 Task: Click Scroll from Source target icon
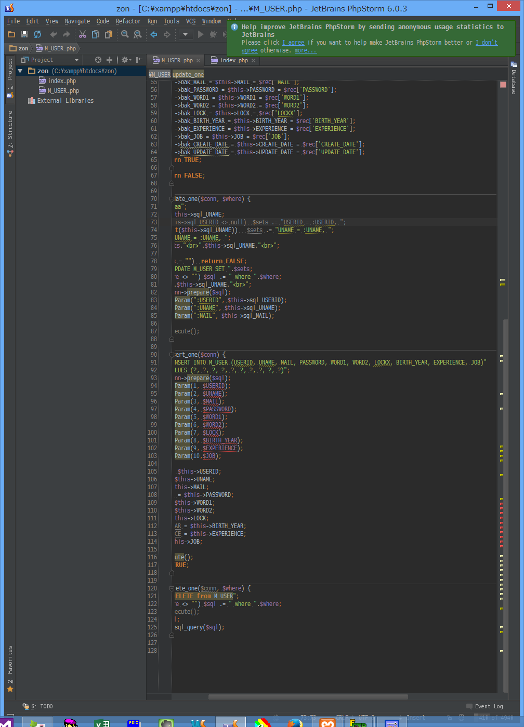click(98, 60)
